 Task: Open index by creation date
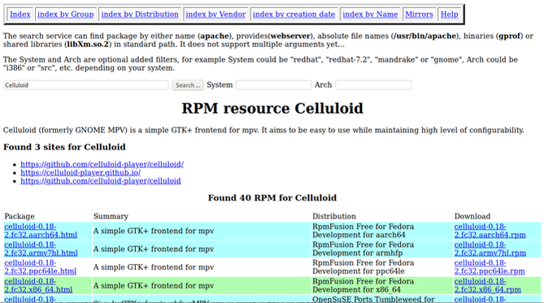(294, 14)
